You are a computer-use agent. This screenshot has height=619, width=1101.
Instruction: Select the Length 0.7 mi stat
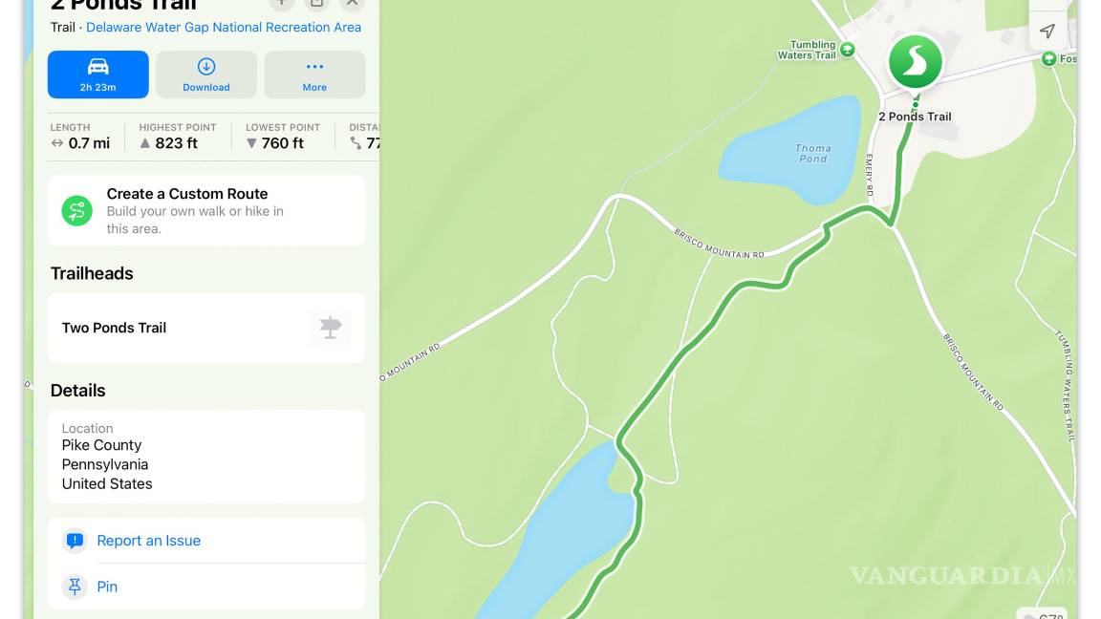[80, 137]
